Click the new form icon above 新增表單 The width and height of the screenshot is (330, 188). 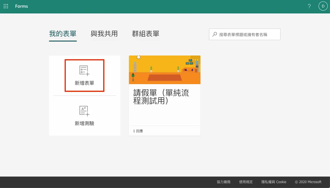(84, 70)
